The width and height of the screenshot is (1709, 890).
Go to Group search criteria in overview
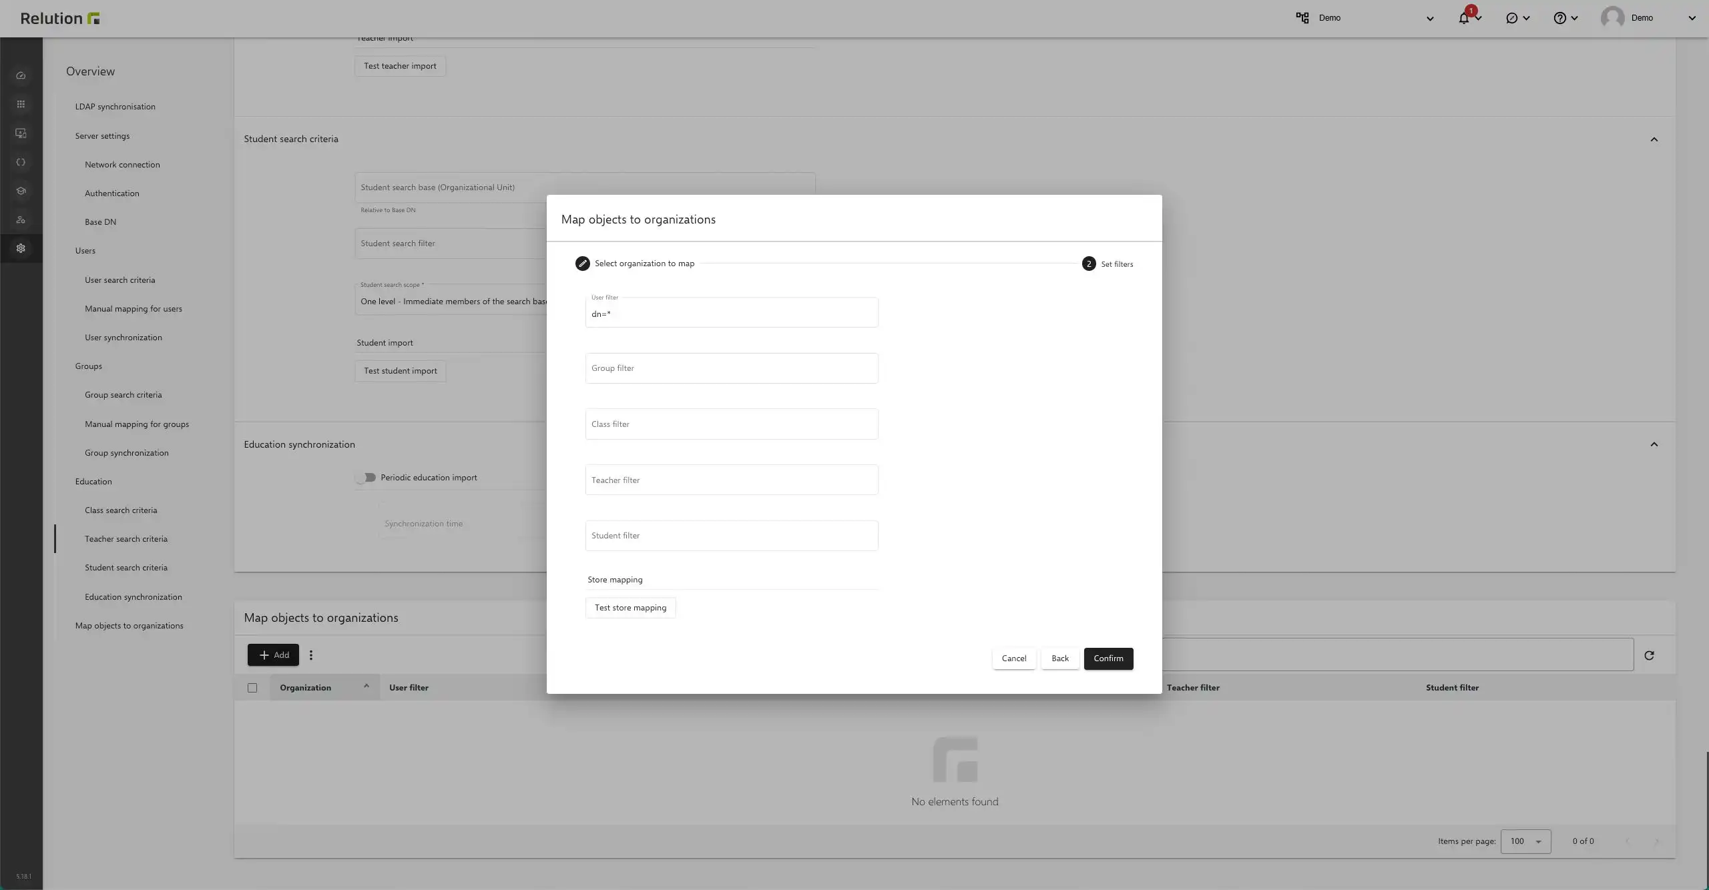point(124,395)
